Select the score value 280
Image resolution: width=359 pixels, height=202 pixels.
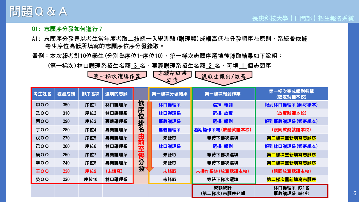pyautogui.click(x=66, y=130)
